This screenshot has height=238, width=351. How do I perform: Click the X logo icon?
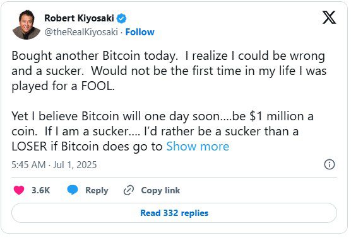[x=329, y=17]
